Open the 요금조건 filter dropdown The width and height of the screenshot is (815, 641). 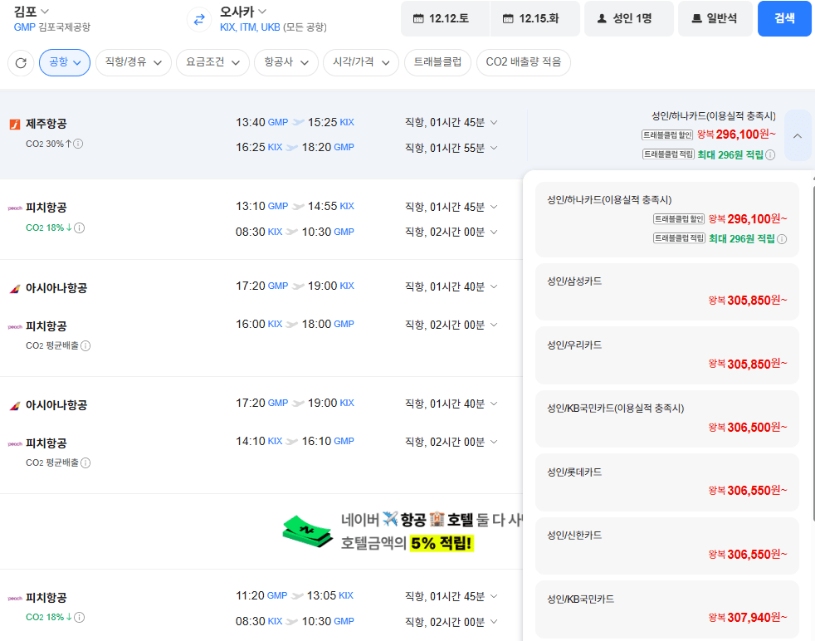(212, 62)
